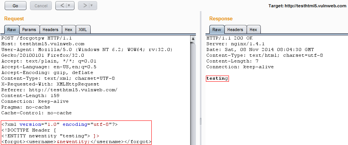
Task: Click the Go button
Action: click(15, 6)
